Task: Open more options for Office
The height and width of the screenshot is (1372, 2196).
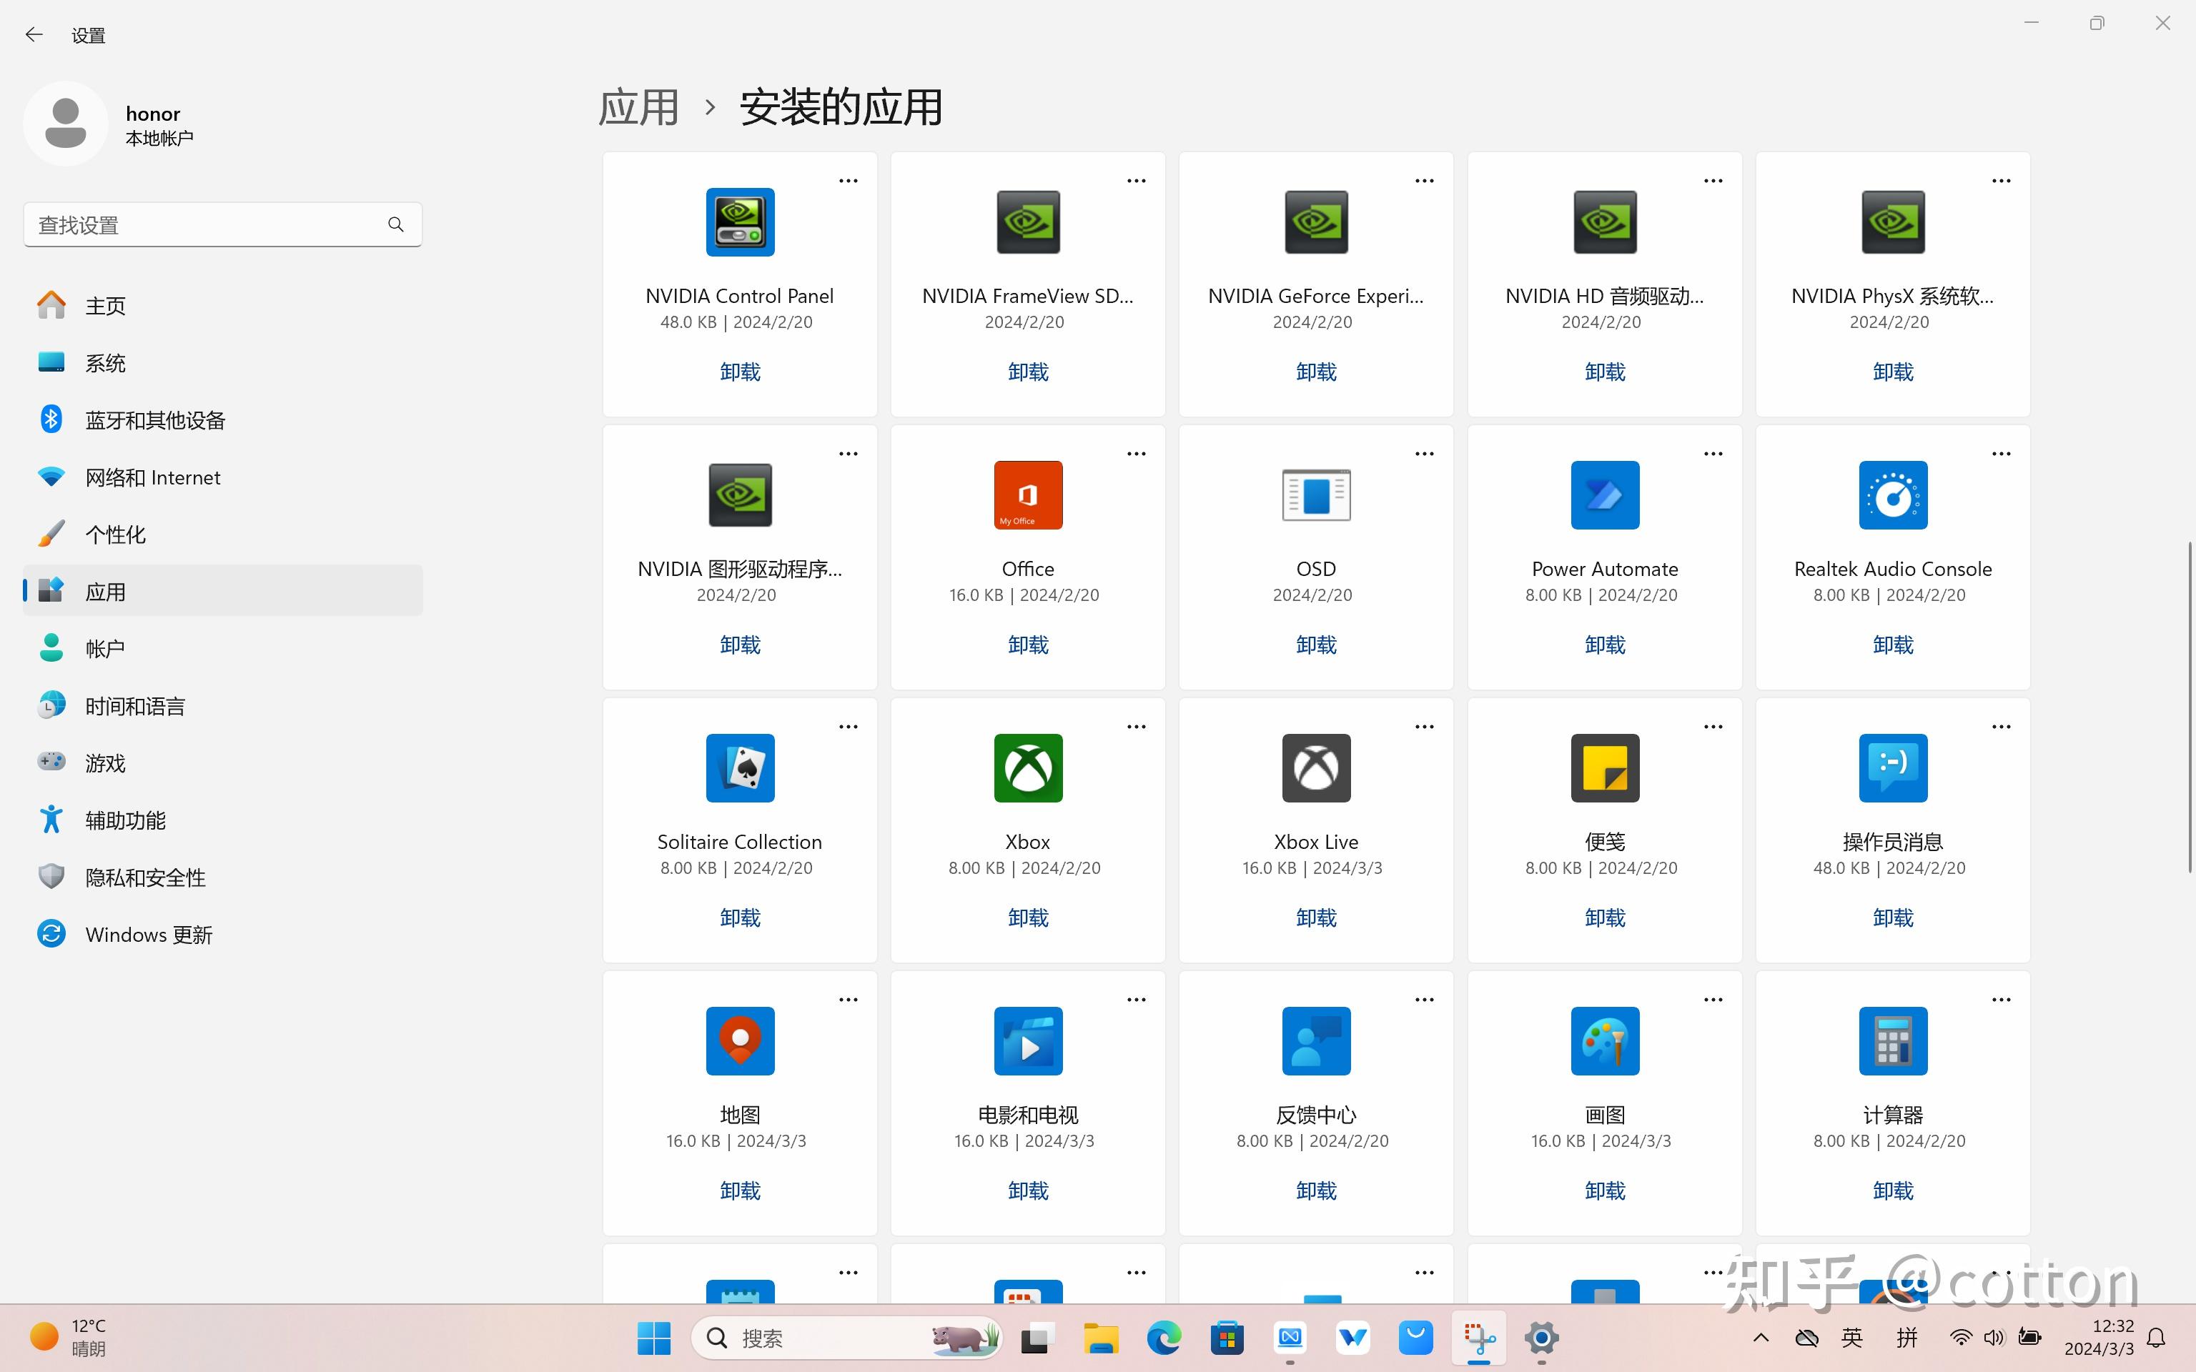Action: pos(1136,454)
